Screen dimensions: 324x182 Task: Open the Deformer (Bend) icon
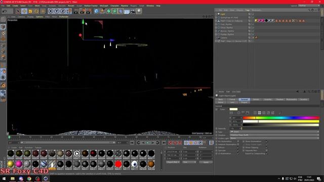pos(121,11)
